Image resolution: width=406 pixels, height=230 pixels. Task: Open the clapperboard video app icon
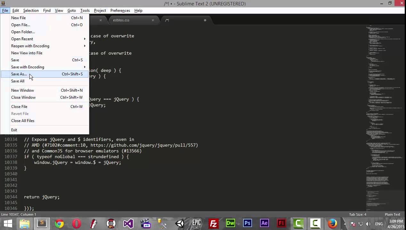pyautogui.click(x=145, y=223)
